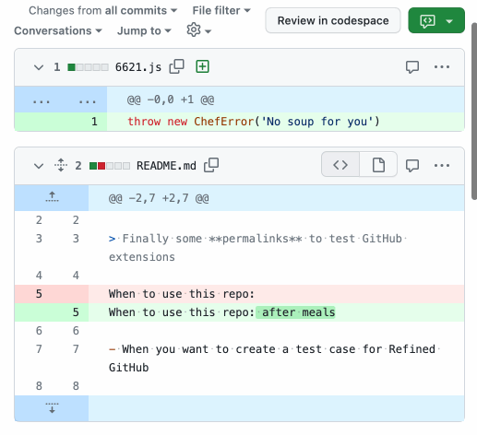Open more options for 6621.js
The image size is (477, 435).
click(x=442, y=66)
